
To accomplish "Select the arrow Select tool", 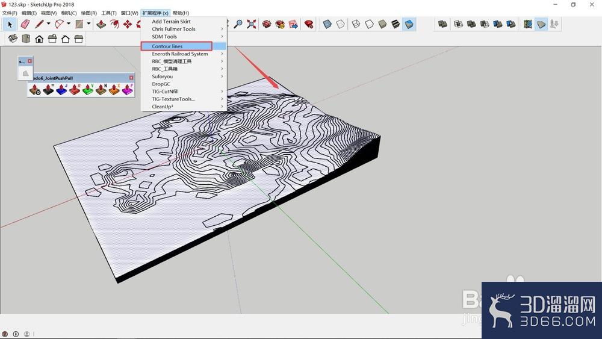I will pyautogui.click(x=10, y=24).
